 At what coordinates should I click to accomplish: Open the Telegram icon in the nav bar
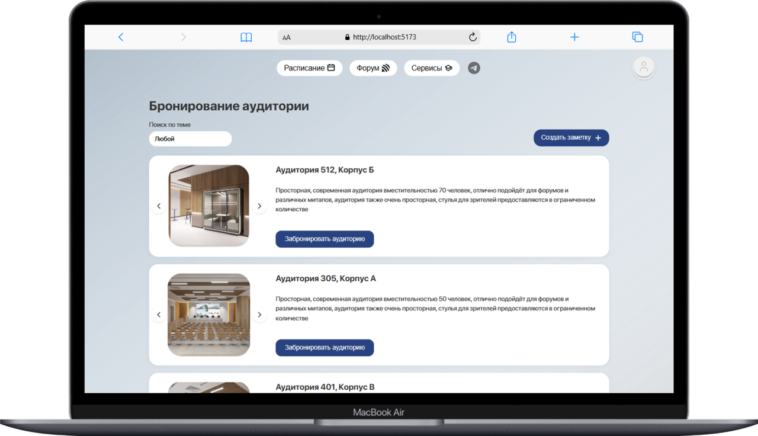point(474,68)
